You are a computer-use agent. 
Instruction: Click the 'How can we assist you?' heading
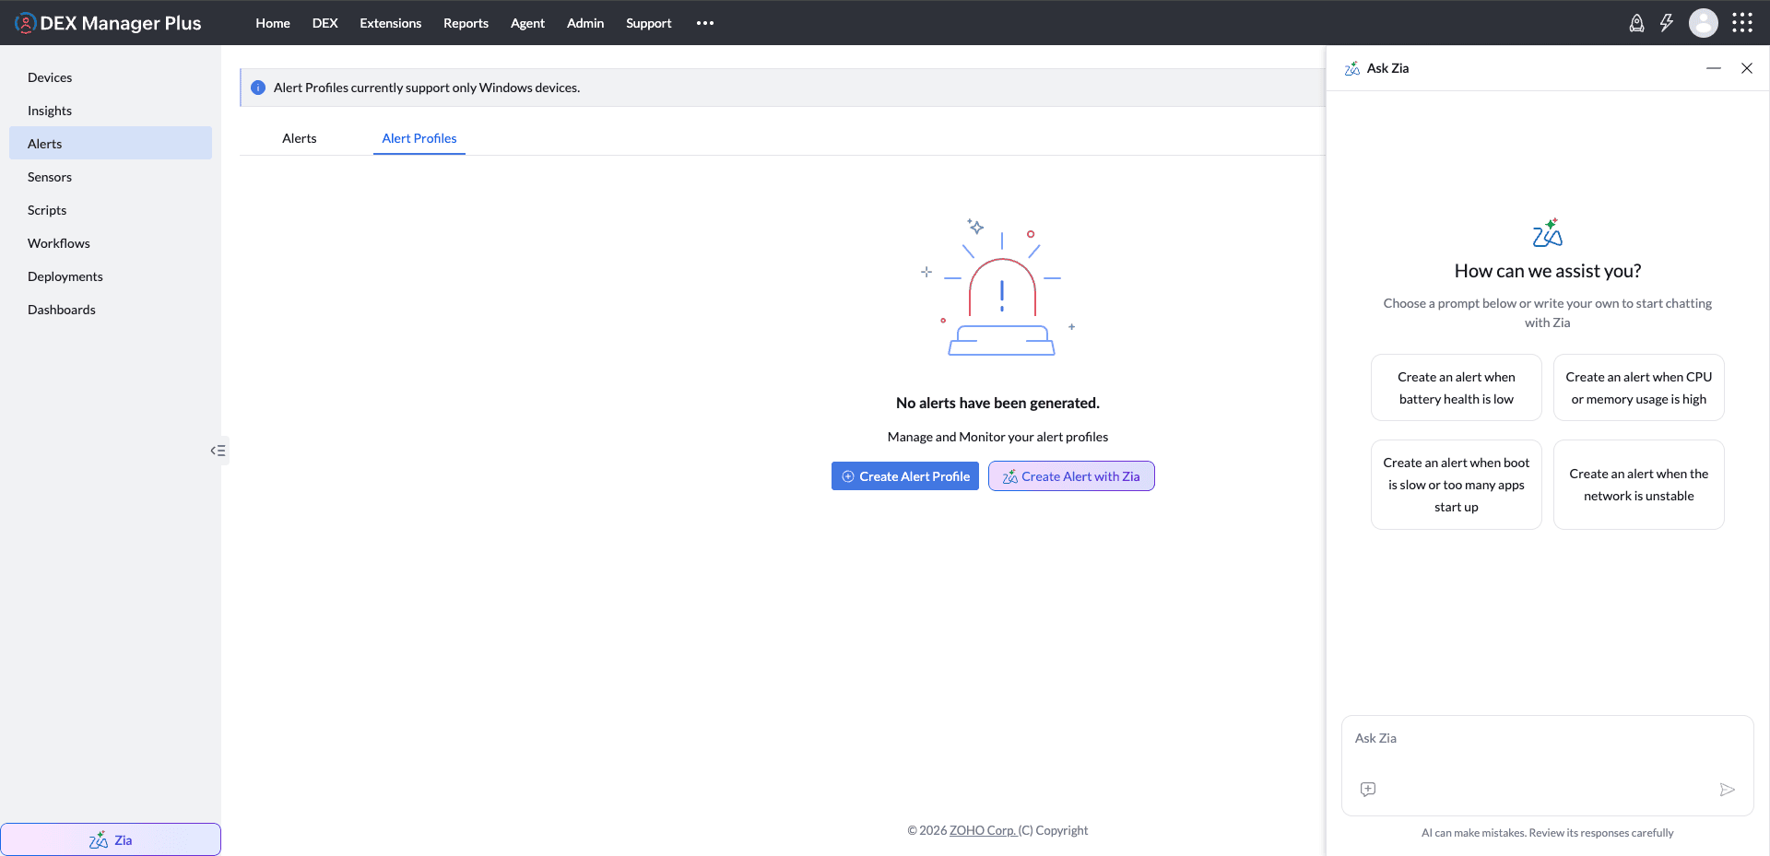point(1548,271)
